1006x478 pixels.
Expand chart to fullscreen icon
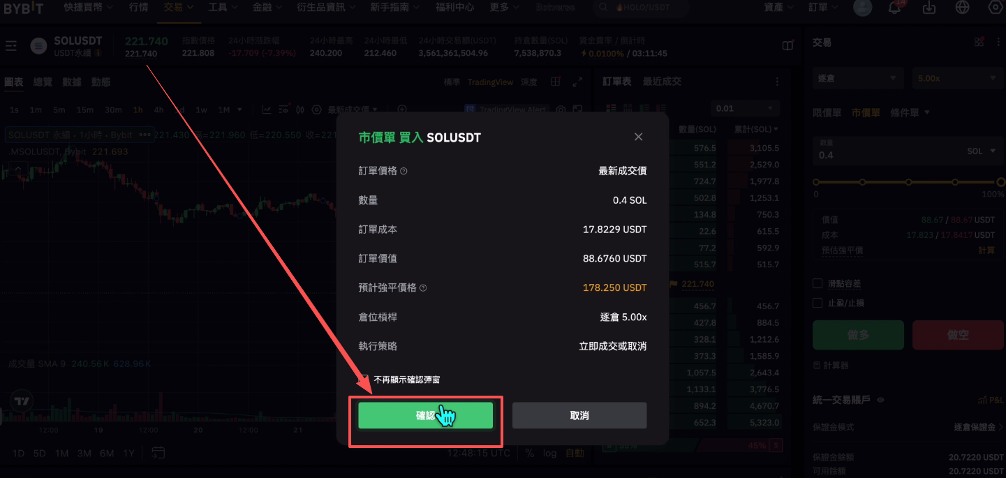[x=577, y=82]
